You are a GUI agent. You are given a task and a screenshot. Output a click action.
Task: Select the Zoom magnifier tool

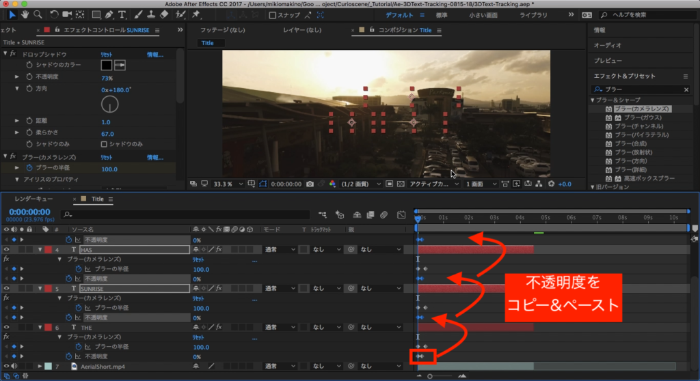tap(38, 15)
